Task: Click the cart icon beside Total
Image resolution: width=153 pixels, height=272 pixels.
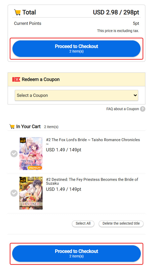Action: coord(17,12)
